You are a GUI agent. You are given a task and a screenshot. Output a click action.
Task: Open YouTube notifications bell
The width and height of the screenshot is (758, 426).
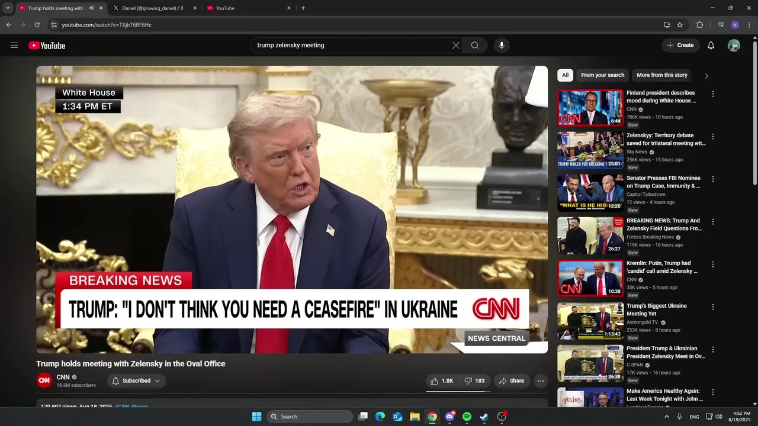click(711, 46)
